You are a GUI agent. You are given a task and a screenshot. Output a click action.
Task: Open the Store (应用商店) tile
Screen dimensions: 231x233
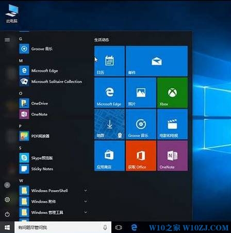(x=109, y=156)
